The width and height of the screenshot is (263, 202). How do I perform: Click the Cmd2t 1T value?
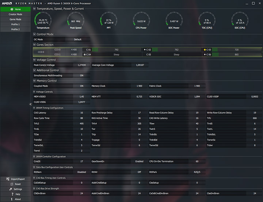pyautogui.click(x=81, y=161)
